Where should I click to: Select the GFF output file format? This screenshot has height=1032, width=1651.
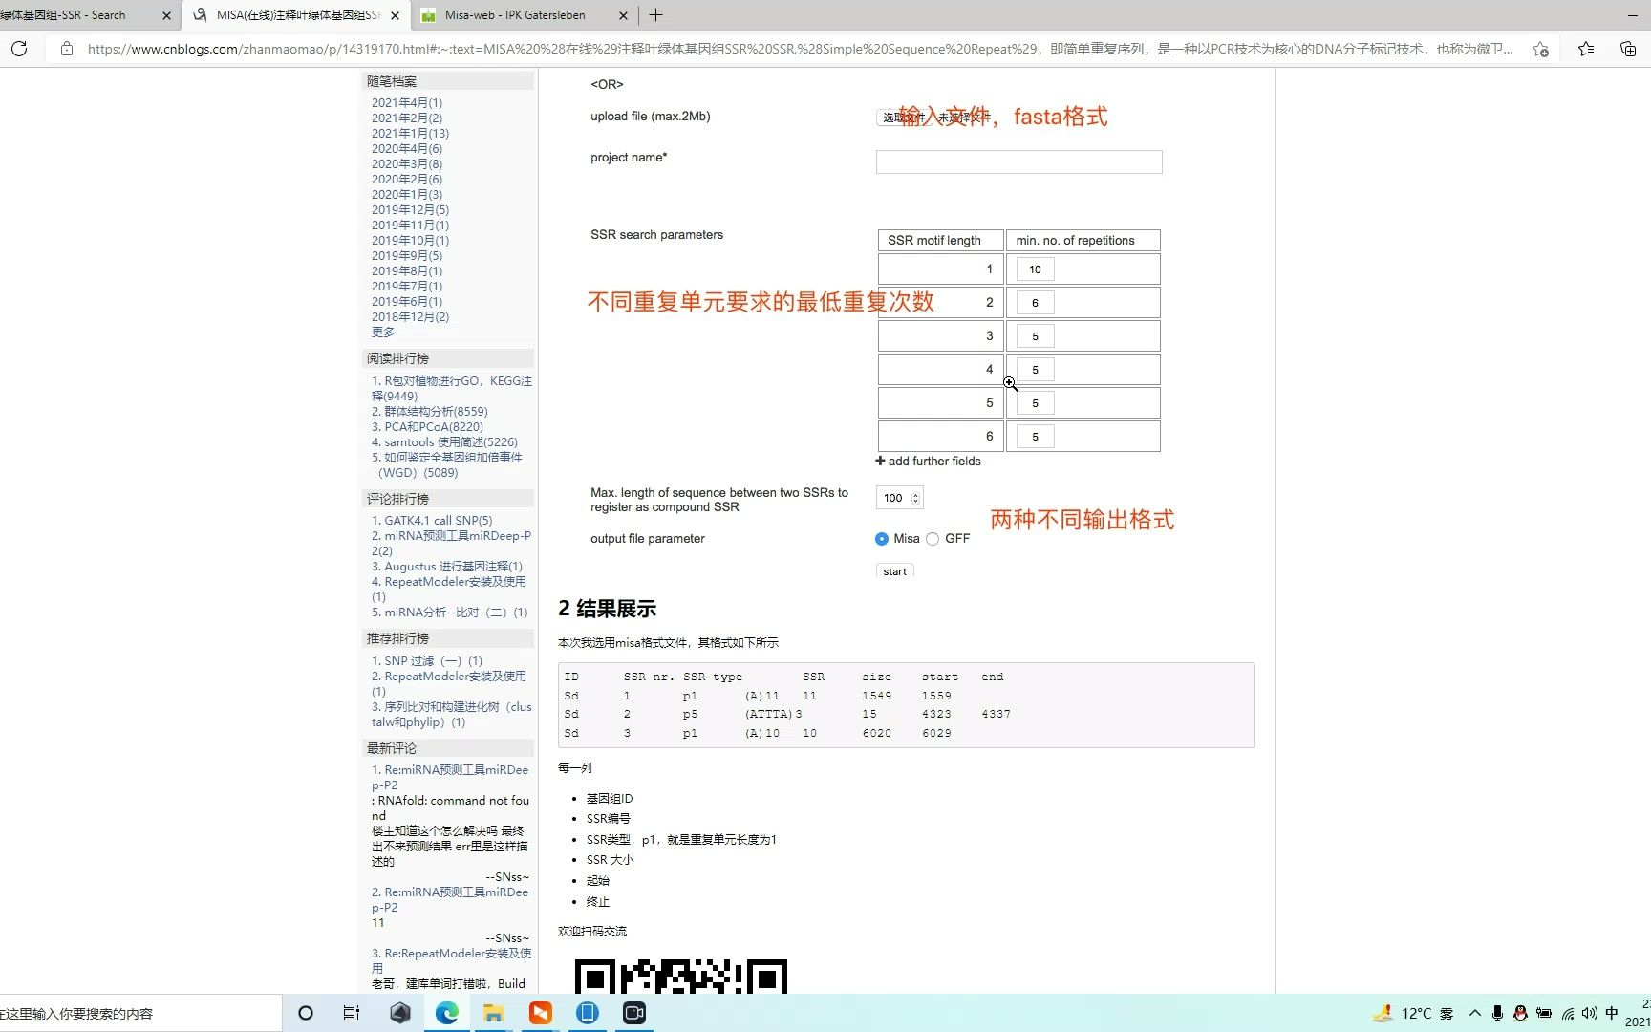pyautogui.click(x=933, y=538)
